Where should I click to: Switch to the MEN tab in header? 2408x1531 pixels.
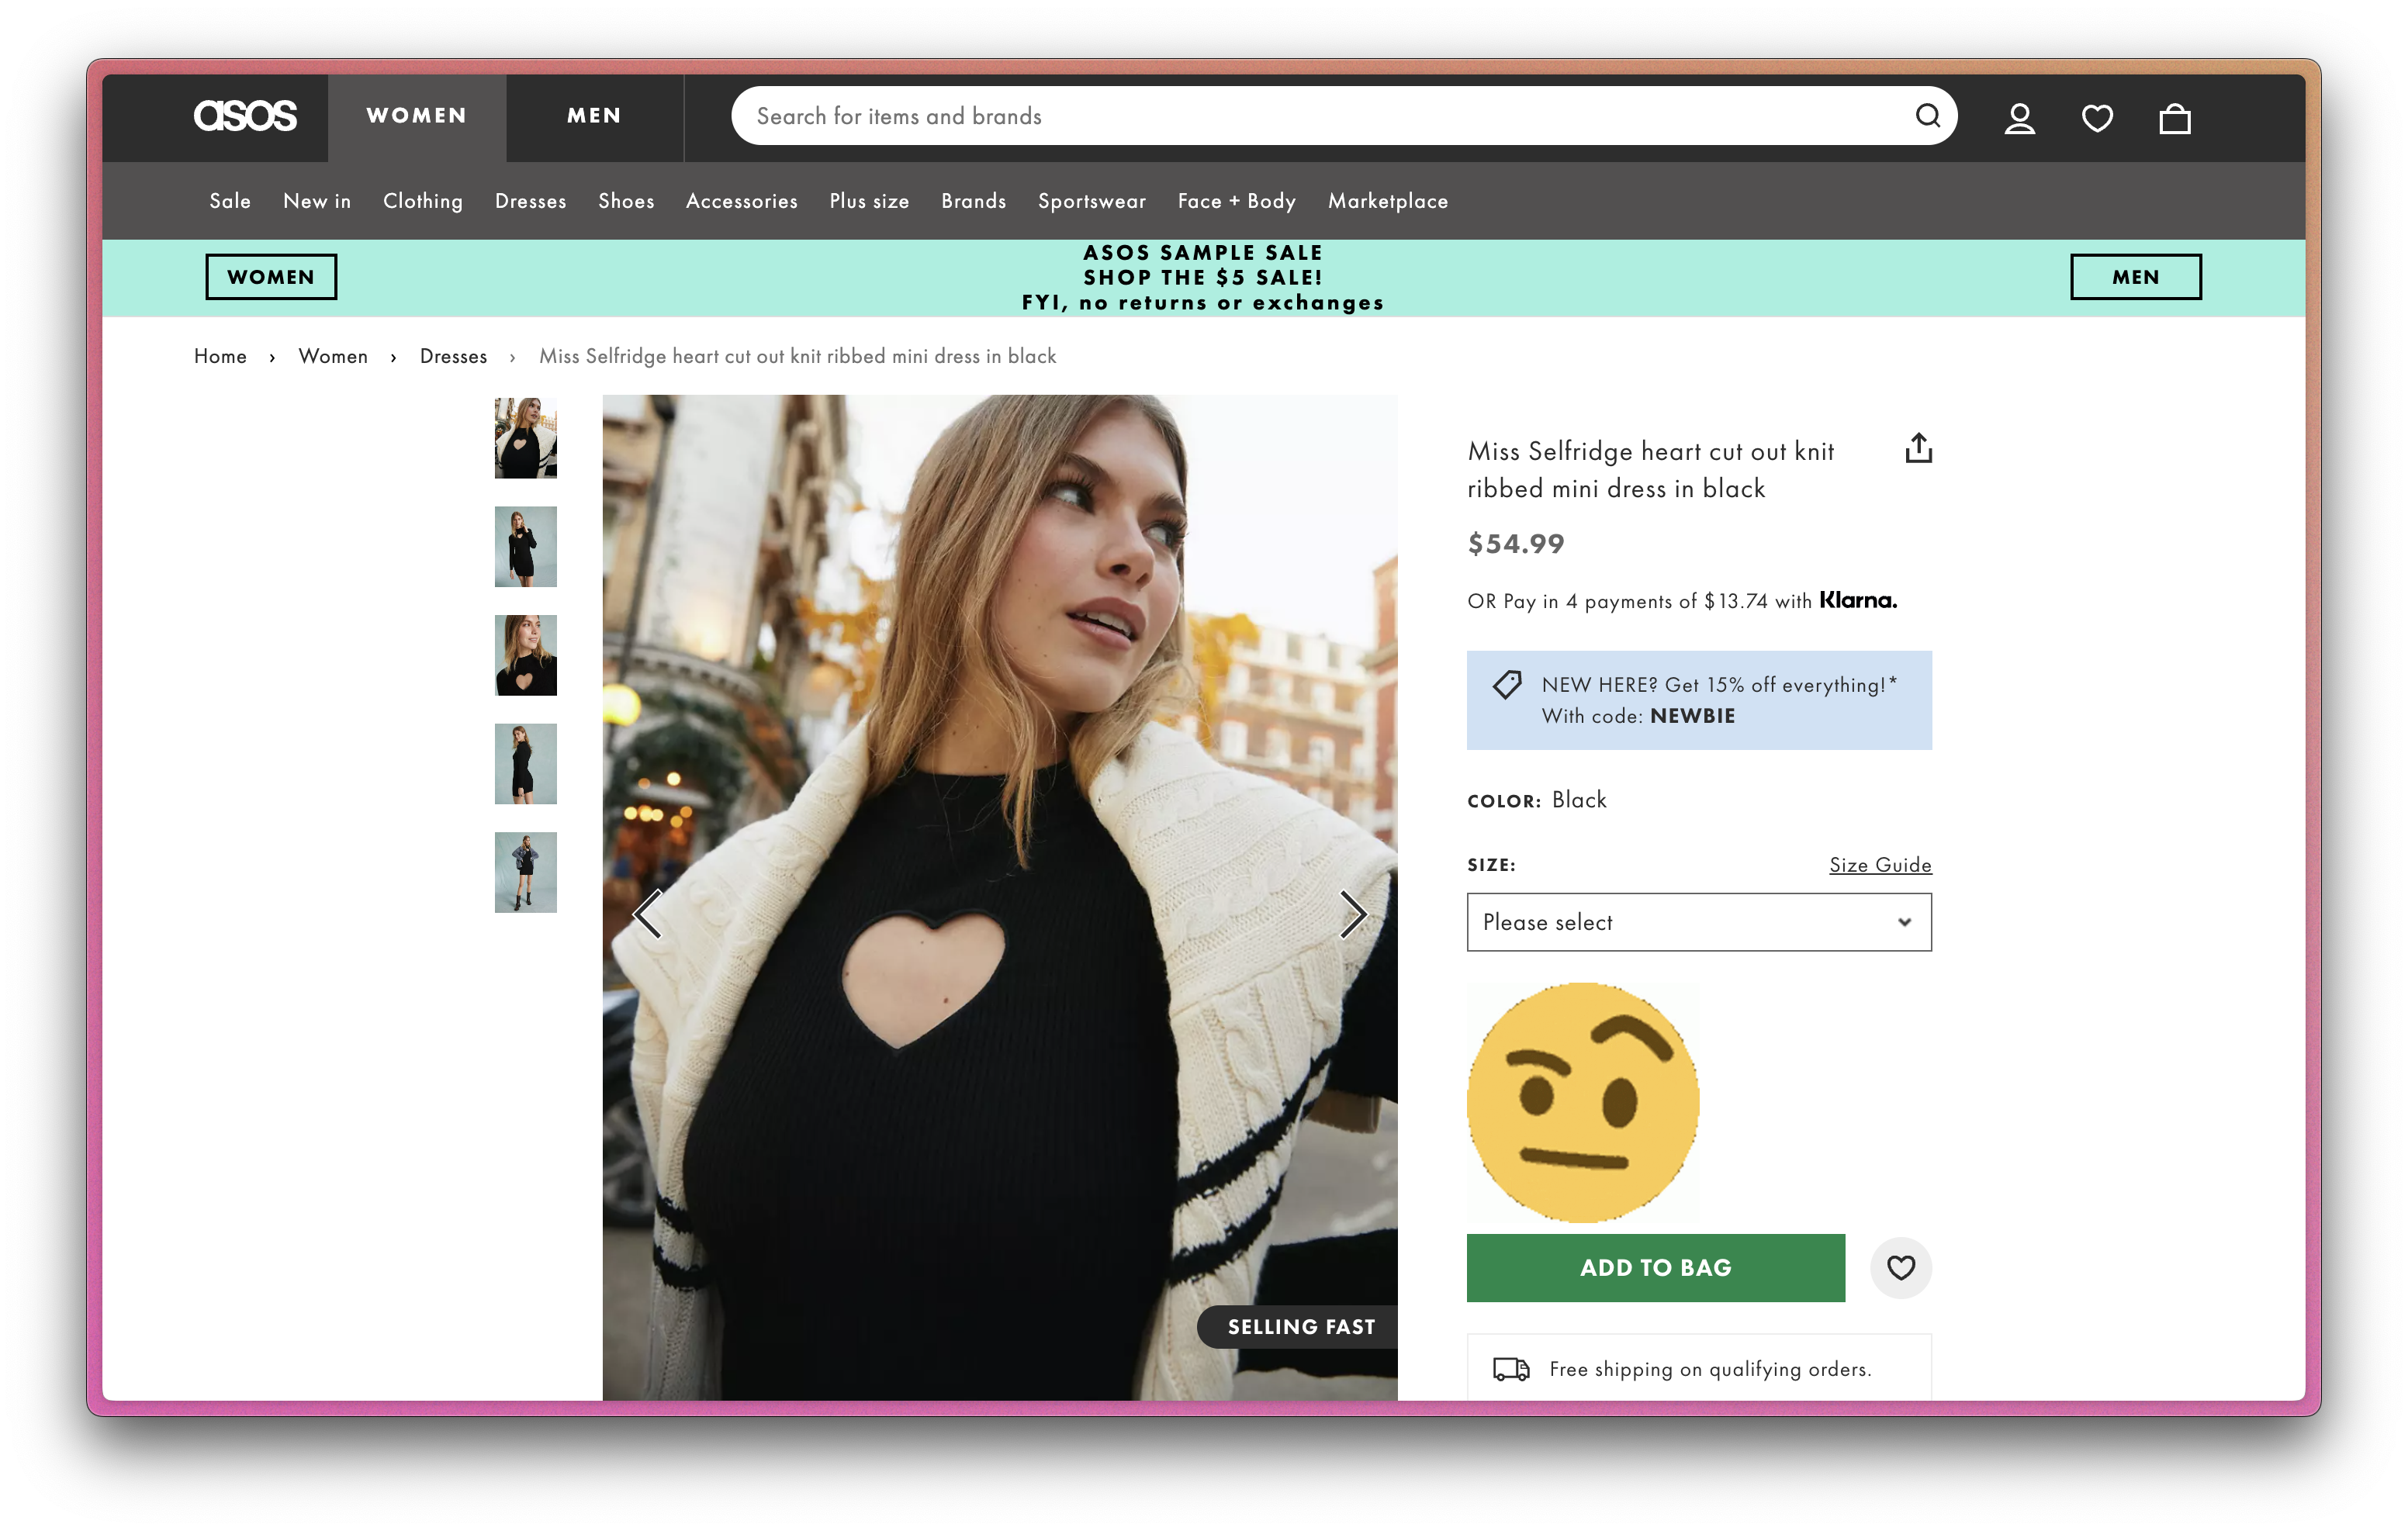click(x=594, y=116)
